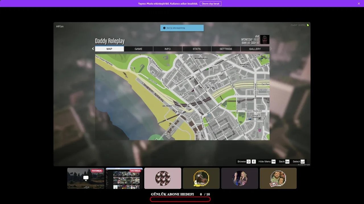Click the monitor icon on the first stream thumbnail
The image size is (364, 204).
[86, 178]
